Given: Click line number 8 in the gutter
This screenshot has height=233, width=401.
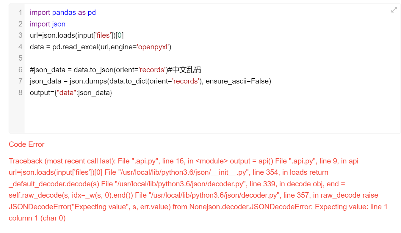Looking at the screenshot, I should point(20,92).
